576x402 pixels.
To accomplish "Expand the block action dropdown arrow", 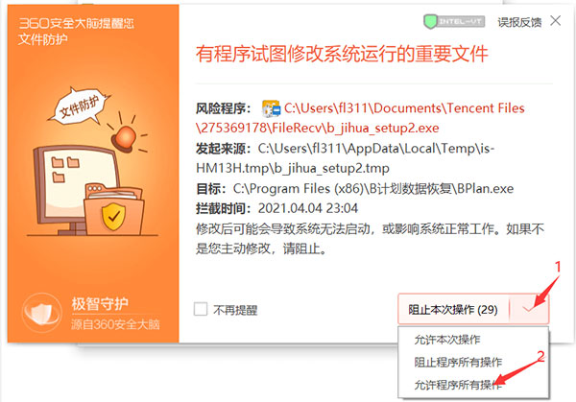I will click(529, 309).
